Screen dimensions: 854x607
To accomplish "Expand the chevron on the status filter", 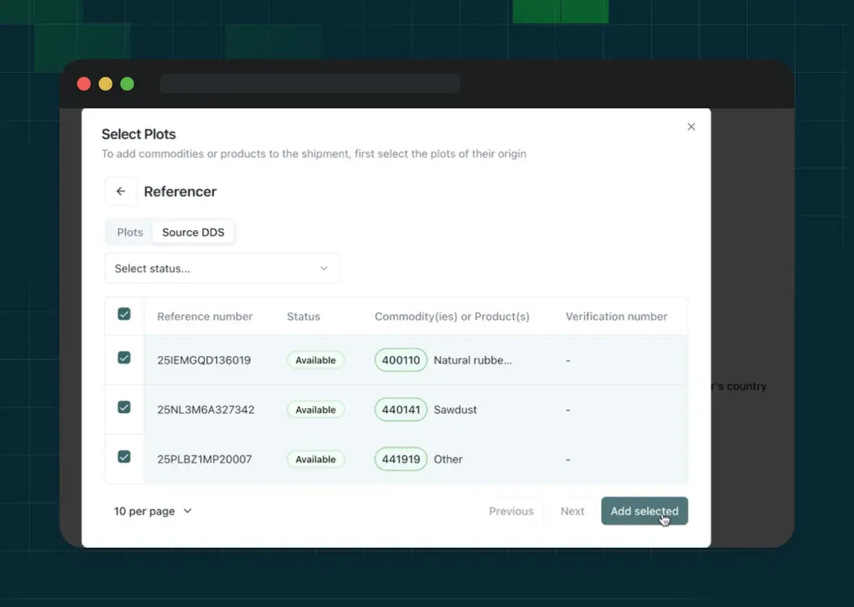I will coord(324,268).
